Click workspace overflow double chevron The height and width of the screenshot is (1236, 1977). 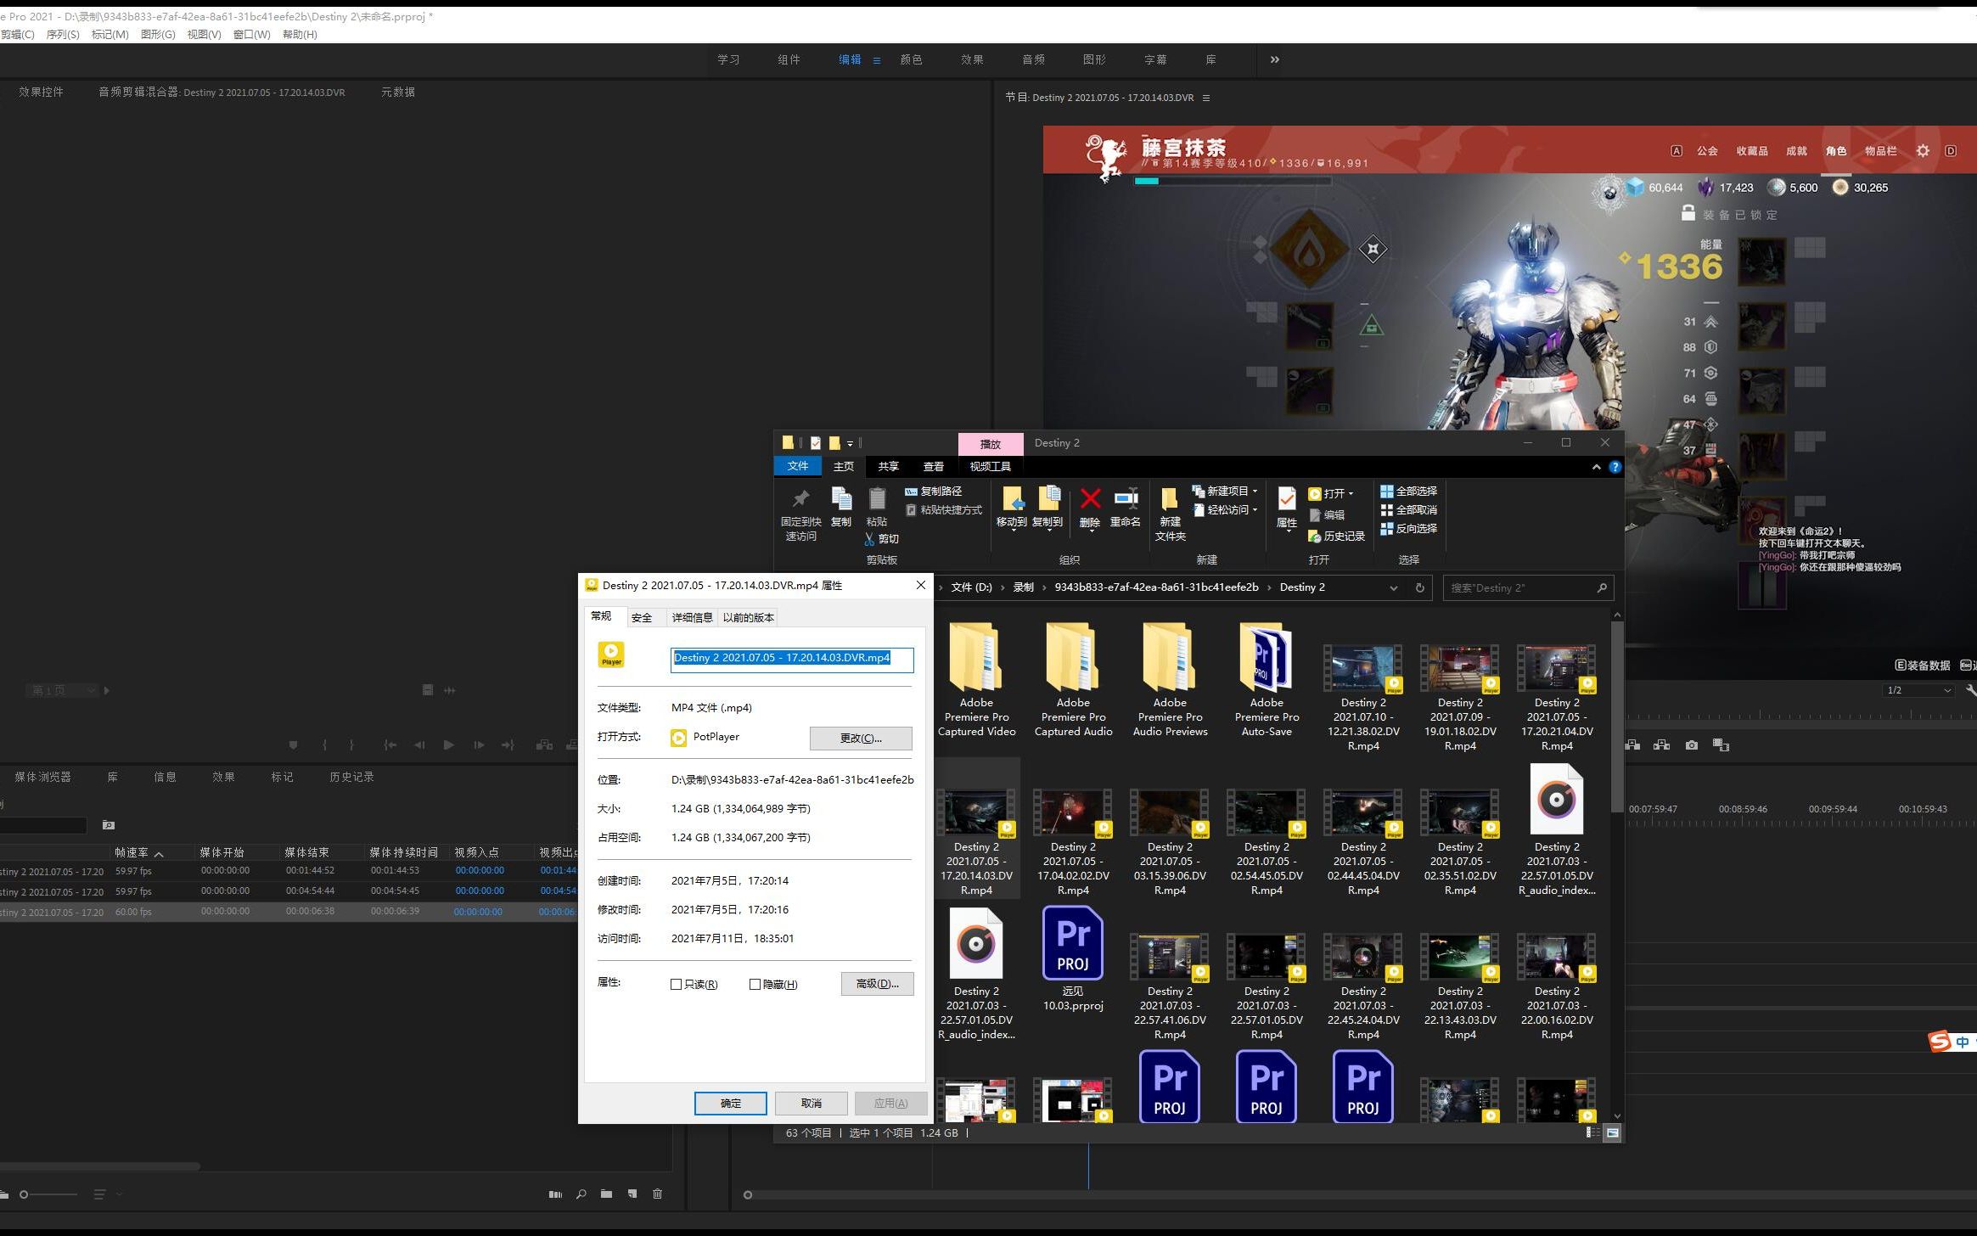[x=1274, y=59]
